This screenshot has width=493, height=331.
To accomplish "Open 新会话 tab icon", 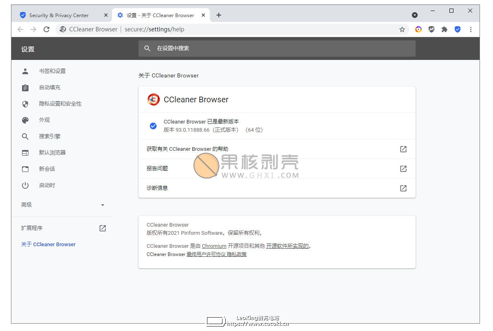I will tap(25, 169).
